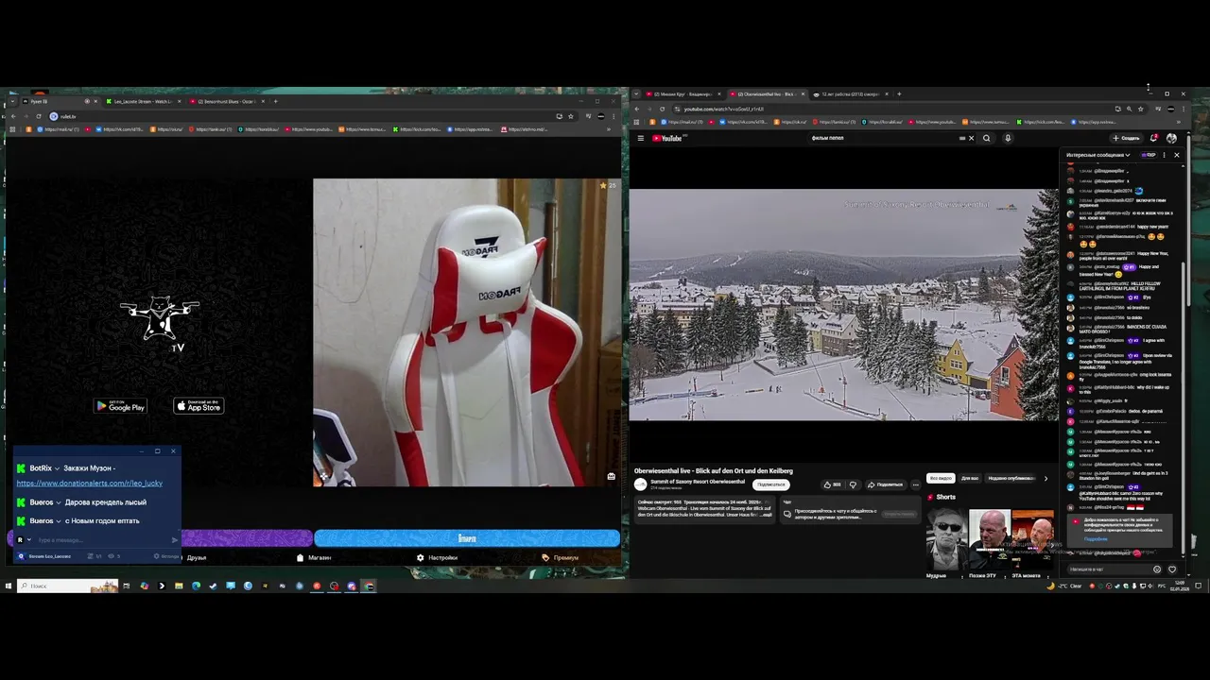Click the Windows taskbar search box

pos(66,586)
